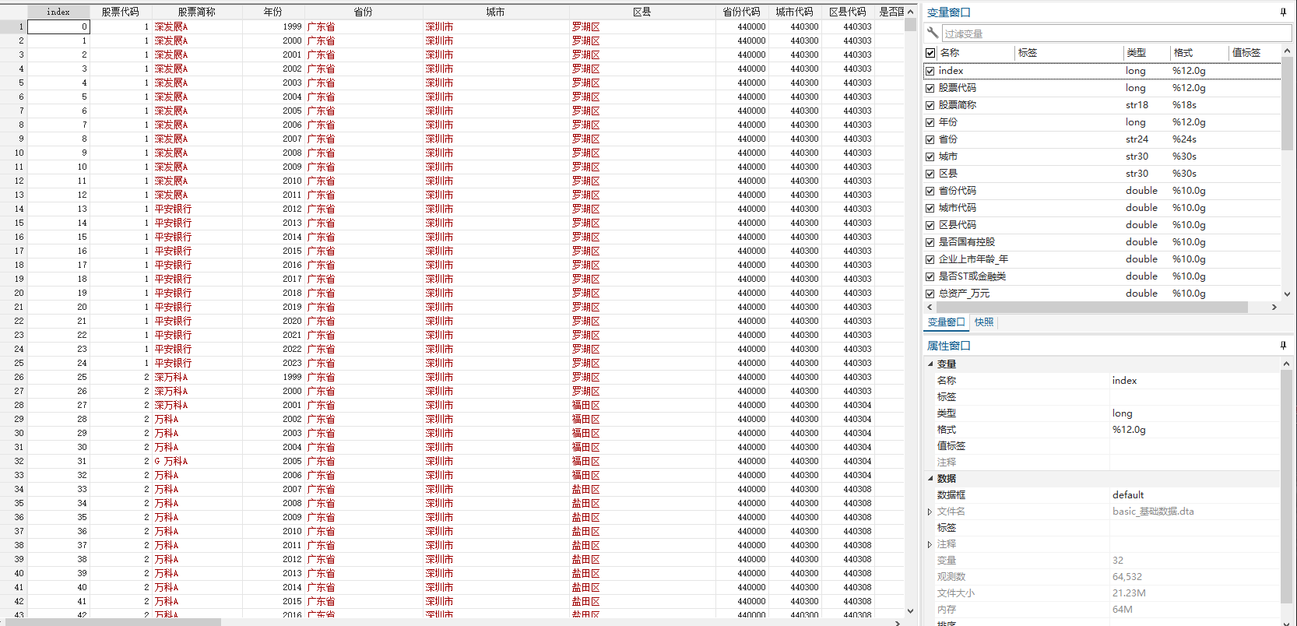Click the G 万科A cell in row 32

click(x=197, y=461)
